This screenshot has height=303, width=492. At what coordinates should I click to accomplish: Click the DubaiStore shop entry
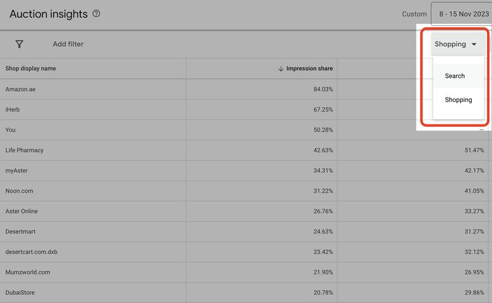20,293
